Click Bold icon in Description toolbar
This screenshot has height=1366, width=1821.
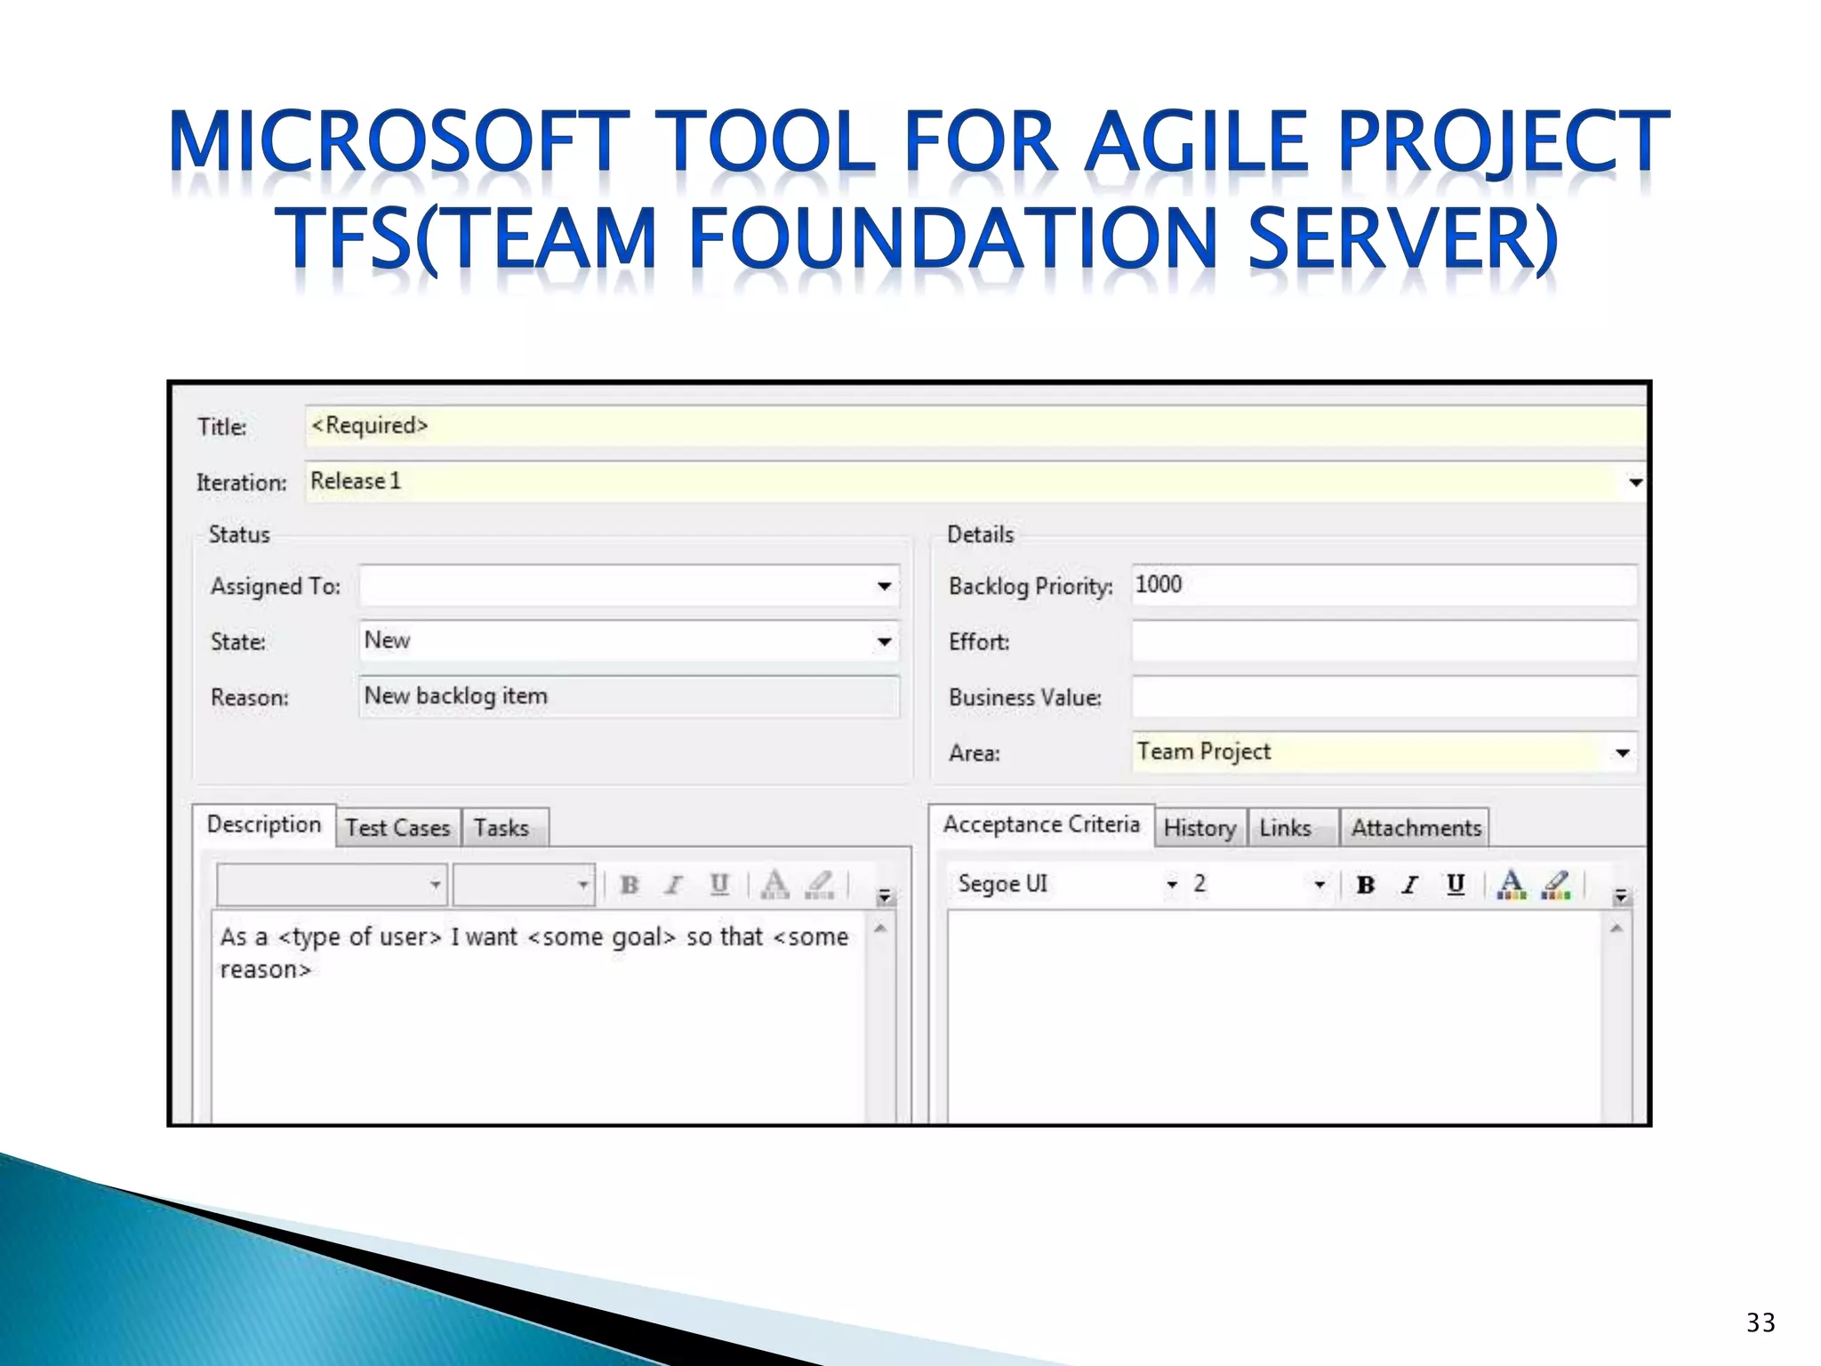click(x=630, y=885)
